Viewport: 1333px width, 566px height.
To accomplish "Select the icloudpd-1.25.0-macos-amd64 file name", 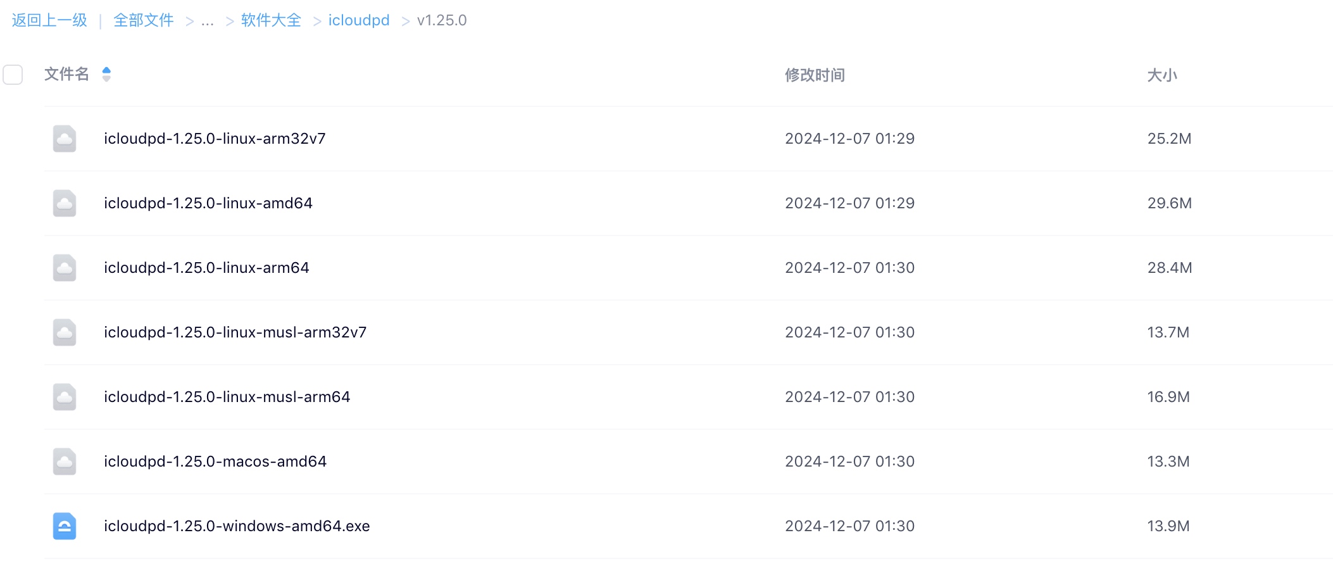I will click(x=215, y=462).
